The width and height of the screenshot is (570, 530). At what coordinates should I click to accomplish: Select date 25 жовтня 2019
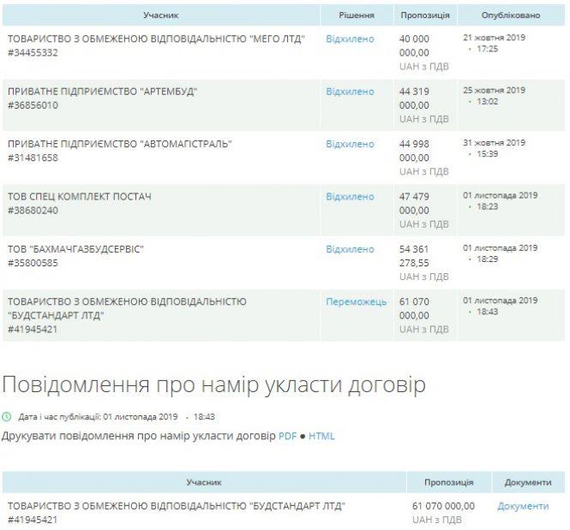(494, 91)
